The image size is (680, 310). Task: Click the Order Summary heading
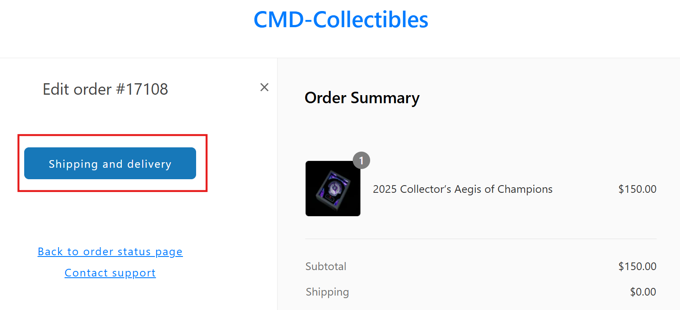362,98
